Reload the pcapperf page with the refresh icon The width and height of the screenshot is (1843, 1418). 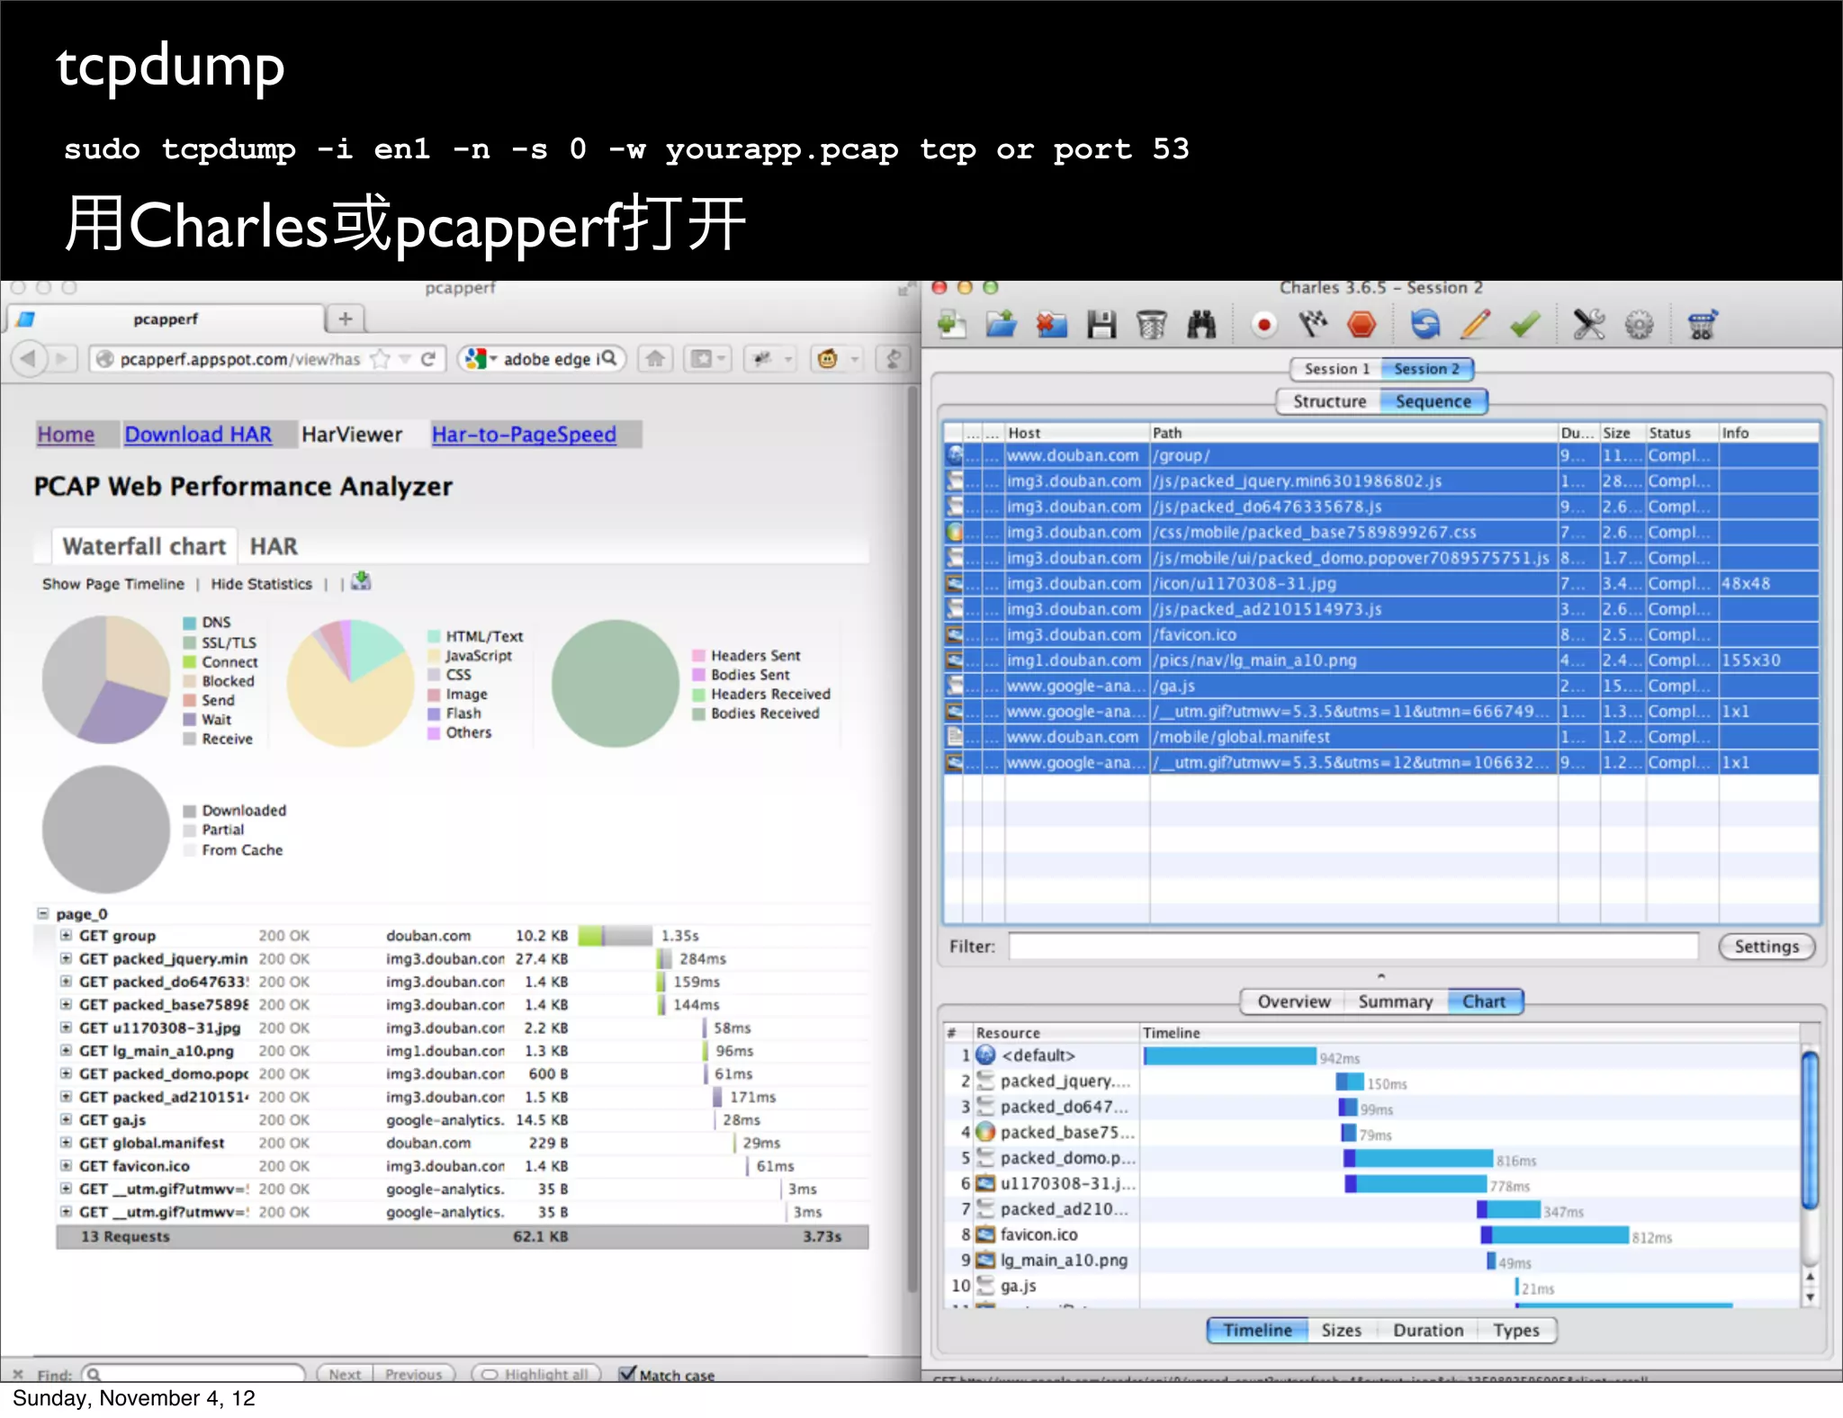tap(428, 359)
